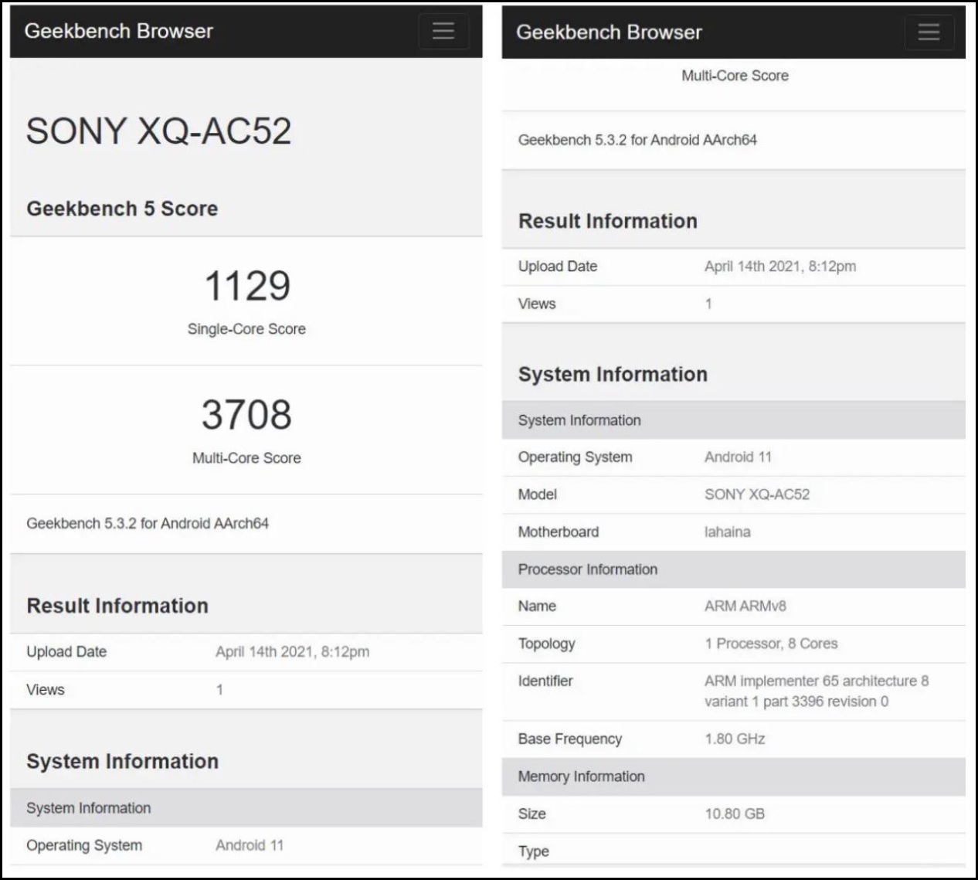Click Geekbench Browser title in left panel
Screen dimensions: 978x880
118,31
